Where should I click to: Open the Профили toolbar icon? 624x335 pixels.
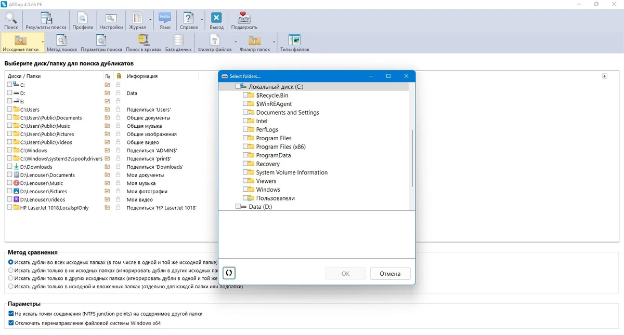83,21
